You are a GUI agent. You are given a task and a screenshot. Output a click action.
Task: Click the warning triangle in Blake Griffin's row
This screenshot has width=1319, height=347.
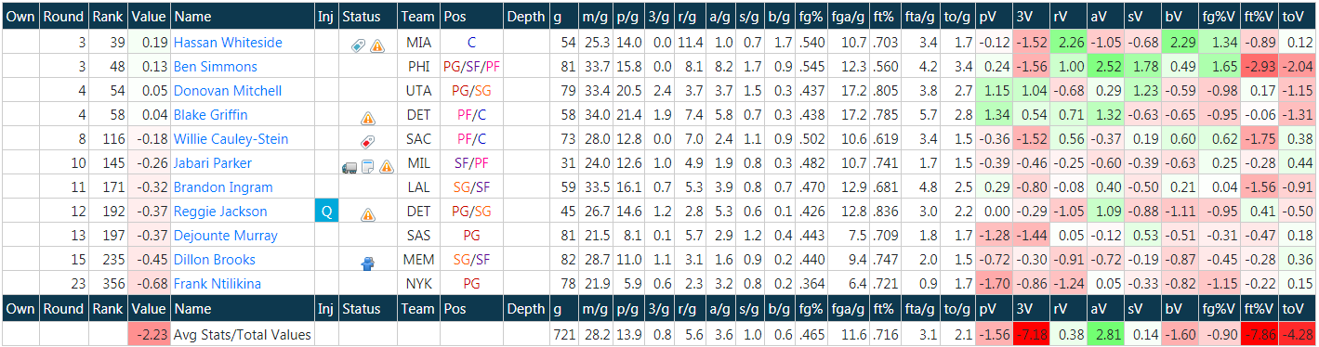point(367,116)
